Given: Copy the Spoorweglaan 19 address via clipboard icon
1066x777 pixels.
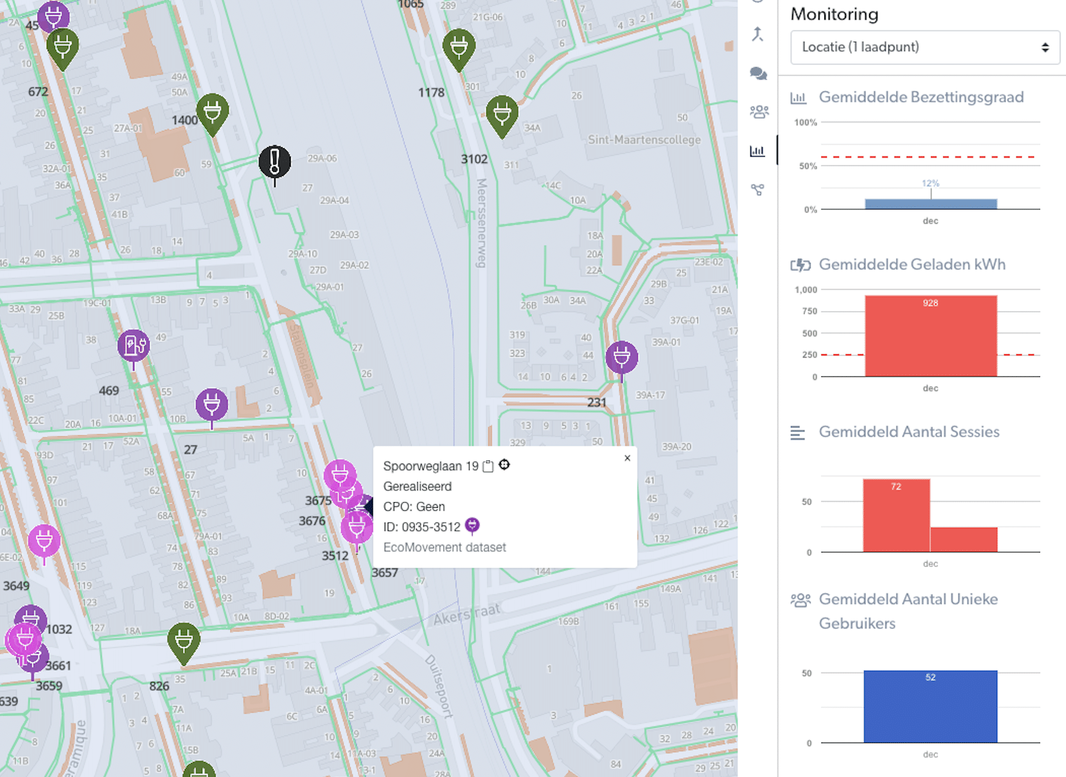Looking at the screenshot, I should [488, 466].
